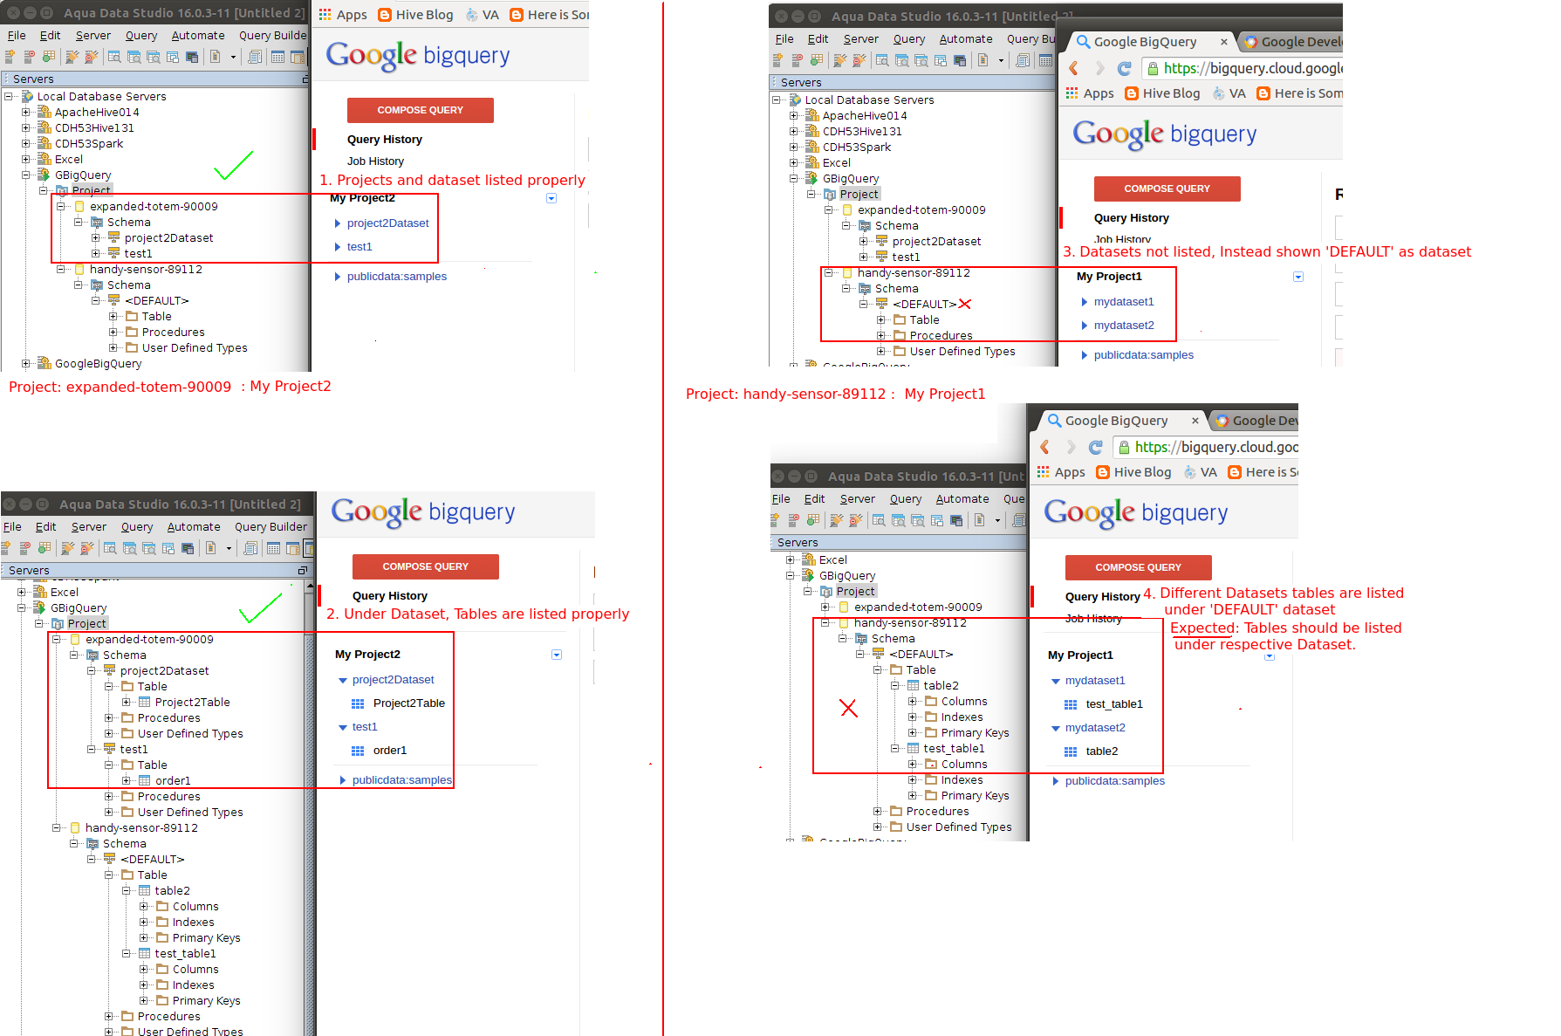Collapse the Local Database Servers node, top-left tree
This screenshot has height=1036, width=1561.
click(x=9, y=96)
